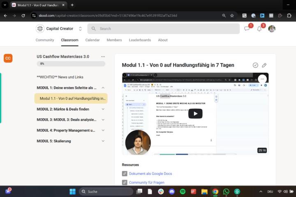Switch to the Classroom tab

click(69, 40)
